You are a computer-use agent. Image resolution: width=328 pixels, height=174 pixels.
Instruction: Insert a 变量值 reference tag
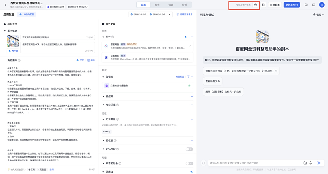pyautogui.click(x=42, y=170)
